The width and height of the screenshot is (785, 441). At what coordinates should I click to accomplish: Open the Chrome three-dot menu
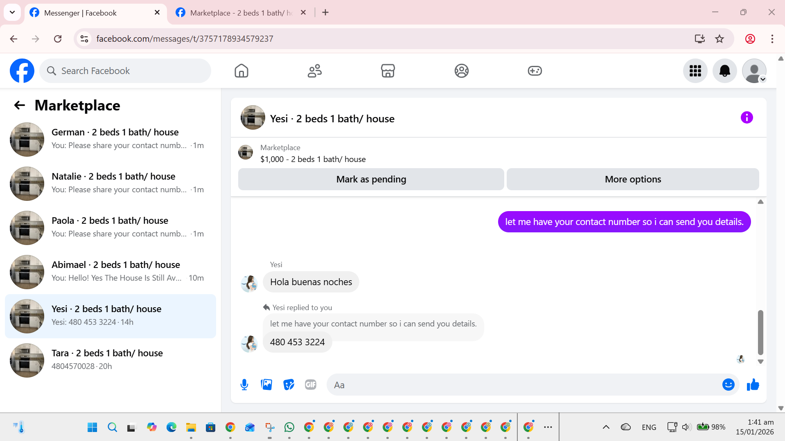772,39
